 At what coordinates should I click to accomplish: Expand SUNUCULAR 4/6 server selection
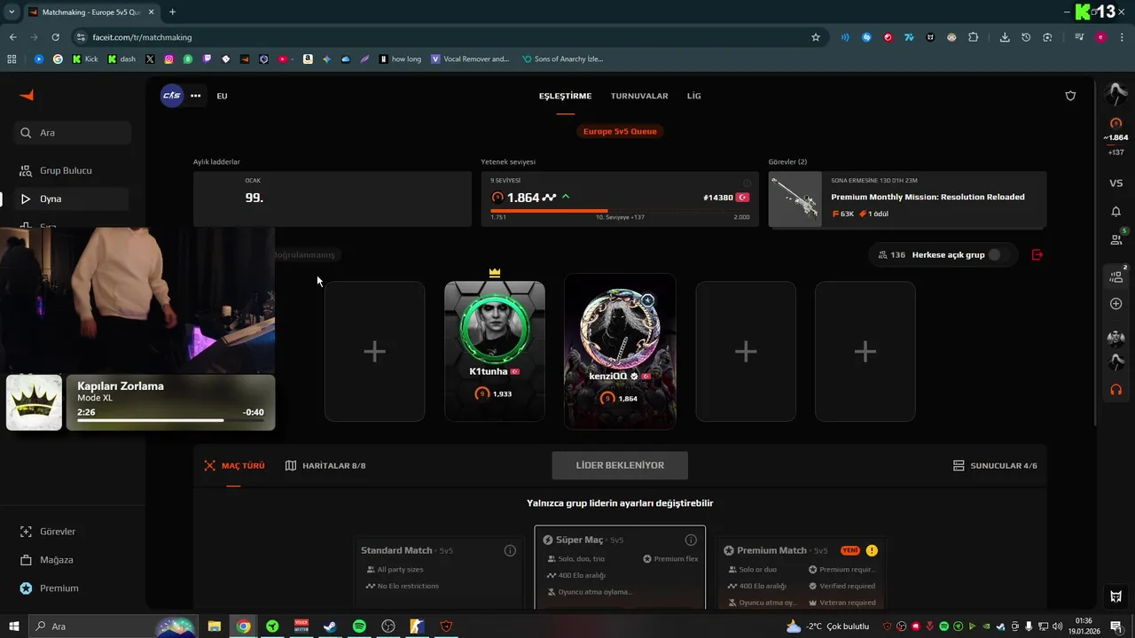pos(995,465)
